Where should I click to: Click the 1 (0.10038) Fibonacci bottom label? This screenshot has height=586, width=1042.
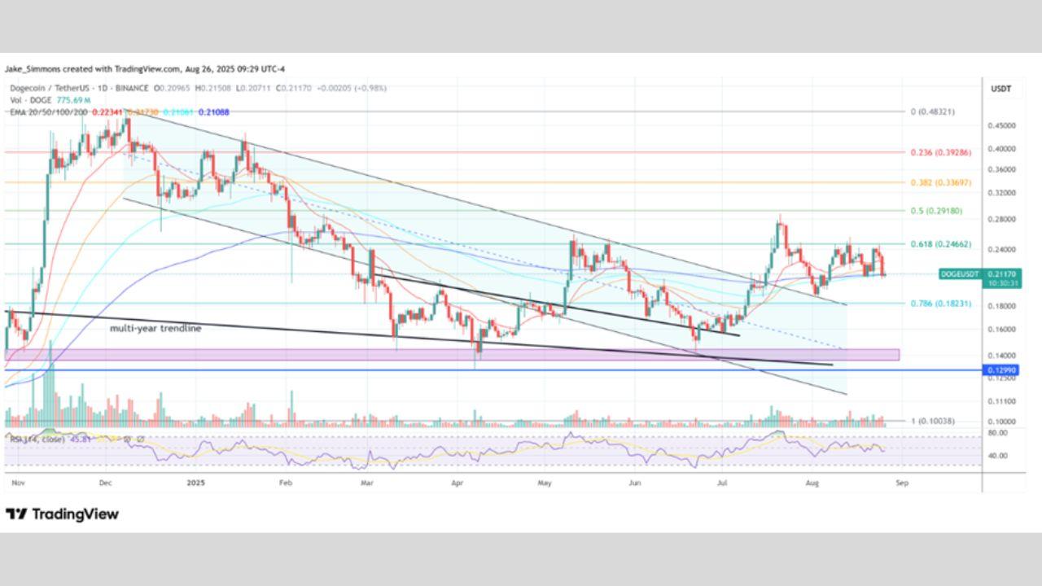pos(932,421)
